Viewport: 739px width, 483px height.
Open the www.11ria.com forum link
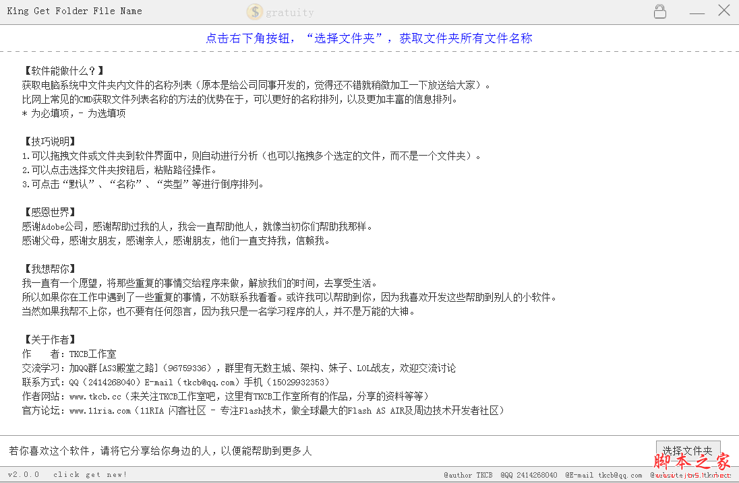[100, 410]
